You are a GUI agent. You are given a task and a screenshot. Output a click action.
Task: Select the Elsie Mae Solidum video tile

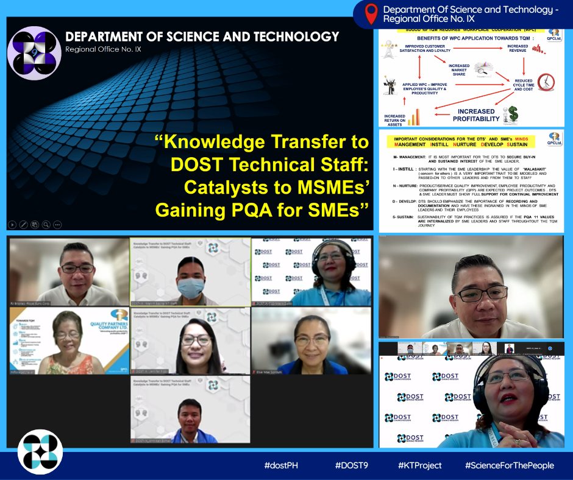311,341
